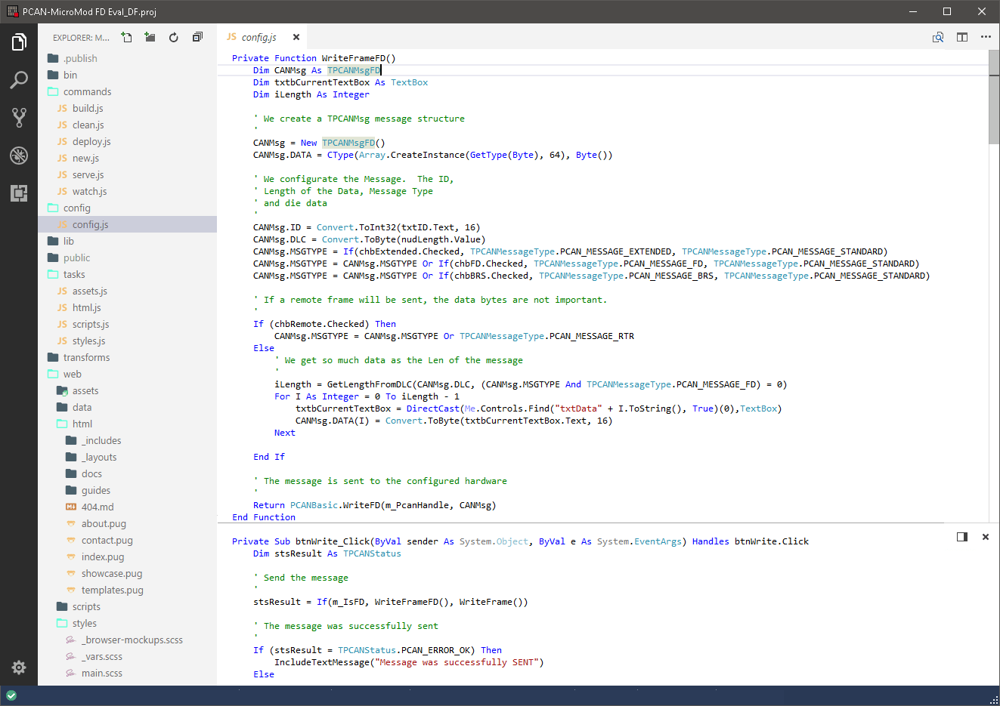Expand the transforms folder
This screenshot has width=1000, height=706.
pyautogui.click(x=127, y=357)
